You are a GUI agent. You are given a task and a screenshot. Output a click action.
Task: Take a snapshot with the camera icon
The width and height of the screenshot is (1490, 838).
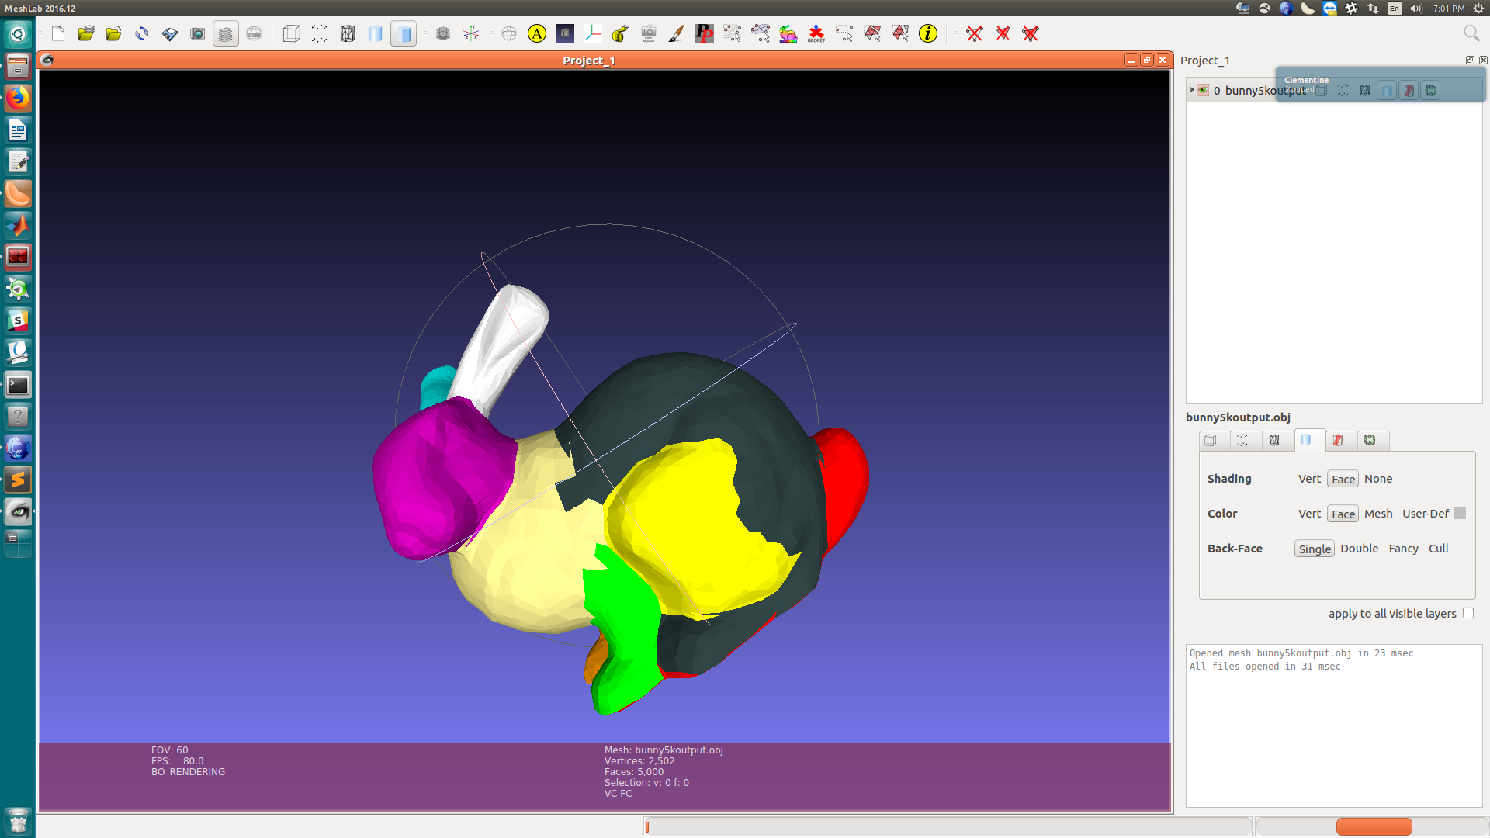point(198,33)
